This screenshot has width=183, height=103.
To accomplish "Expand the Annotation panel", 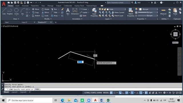I will 77,19.
